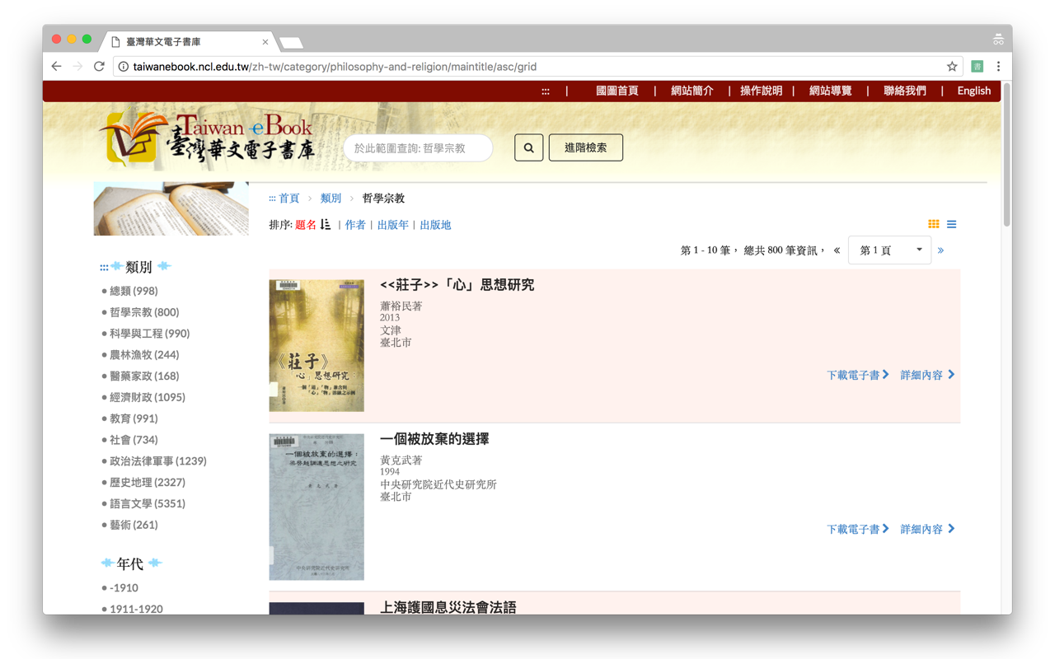Click the 進階檢索 button
Image resolution: width=1055 pixels, height=659 pixels.
tap(585, 148)
